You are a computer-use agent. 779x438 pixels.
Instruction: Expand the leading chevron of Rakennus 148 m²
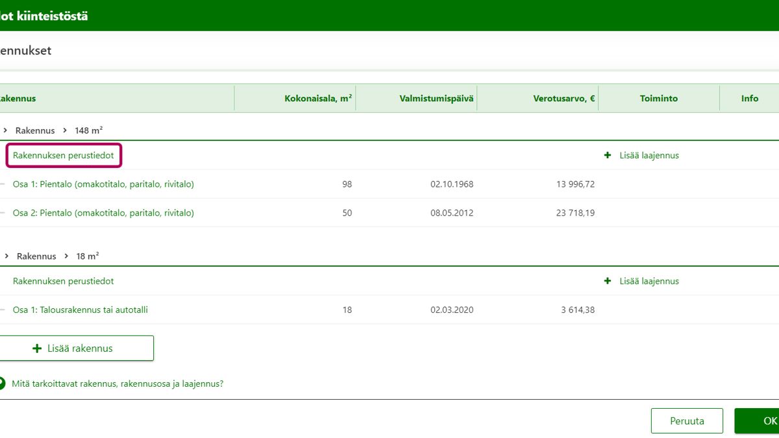5,130
